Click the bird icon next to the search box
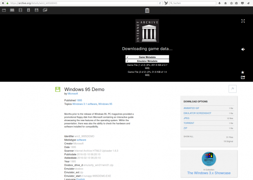This screenshot has width=253, height=180. (166, 3)
